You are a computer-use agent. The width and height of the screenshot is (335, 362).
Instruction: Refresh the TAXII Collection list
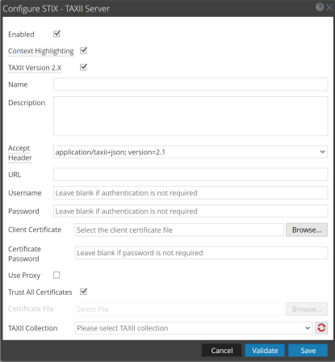pyautogui.click(x=321, y=328)
